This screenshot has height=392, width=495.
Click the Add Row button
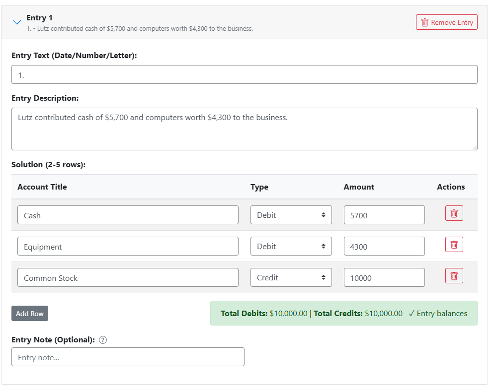pos(30,314)
